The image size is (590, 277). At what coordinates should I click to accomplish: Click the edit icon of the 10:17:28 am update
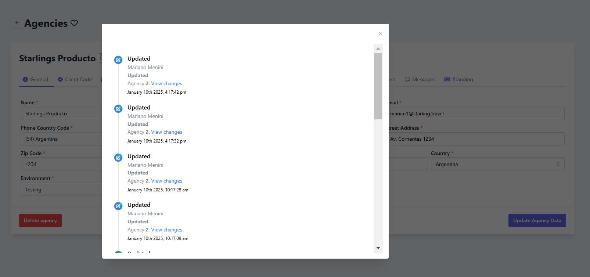(118, 158)
